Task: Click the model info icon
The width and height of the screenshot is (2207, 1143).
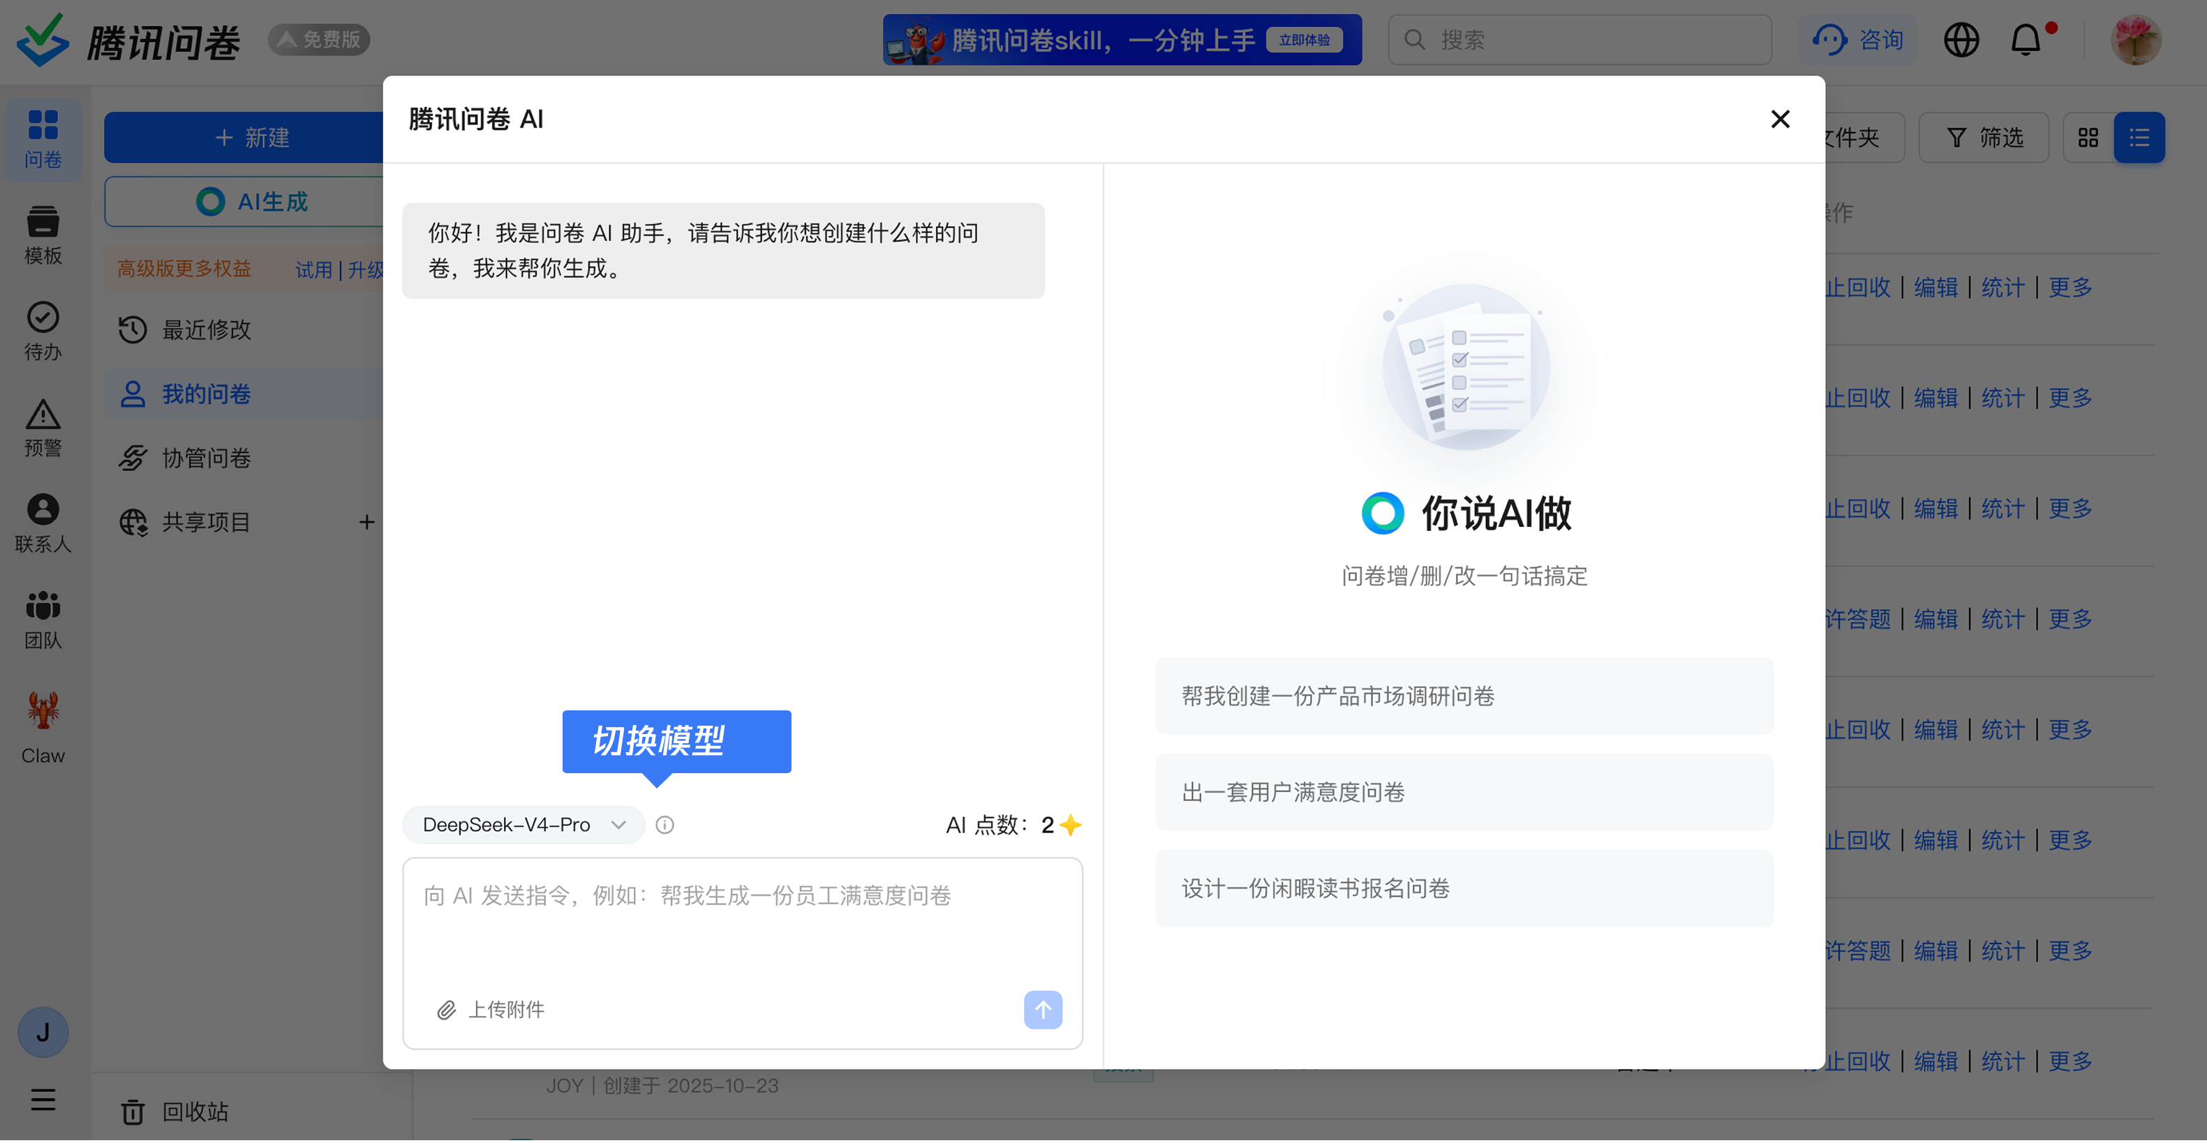Action: coord(665,825)
